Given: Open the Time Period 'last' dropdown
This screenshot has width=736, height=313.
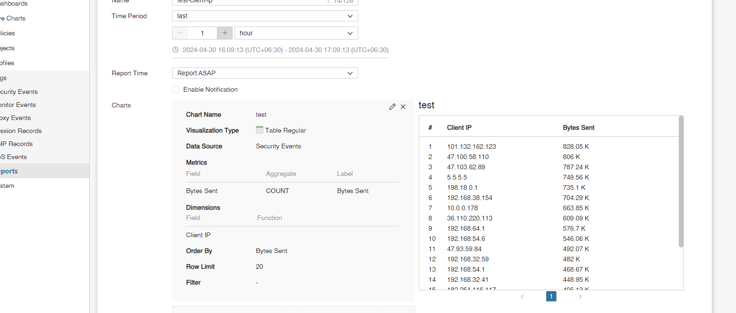Looking at the screenshot, I should 265,16.
